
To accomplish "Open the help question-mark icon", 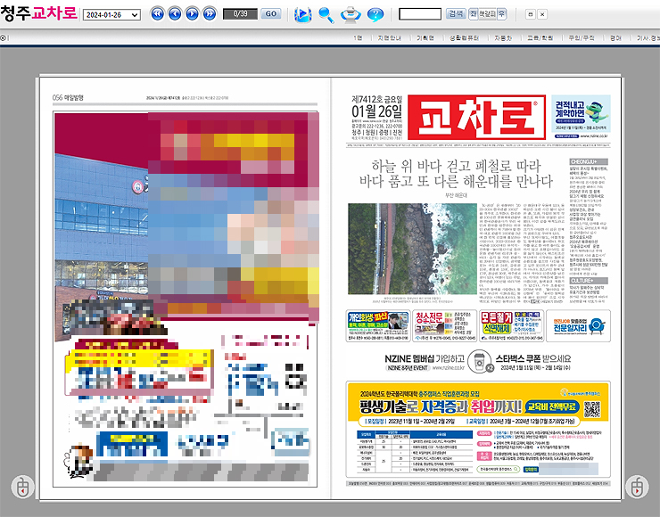I will [375, 15].
